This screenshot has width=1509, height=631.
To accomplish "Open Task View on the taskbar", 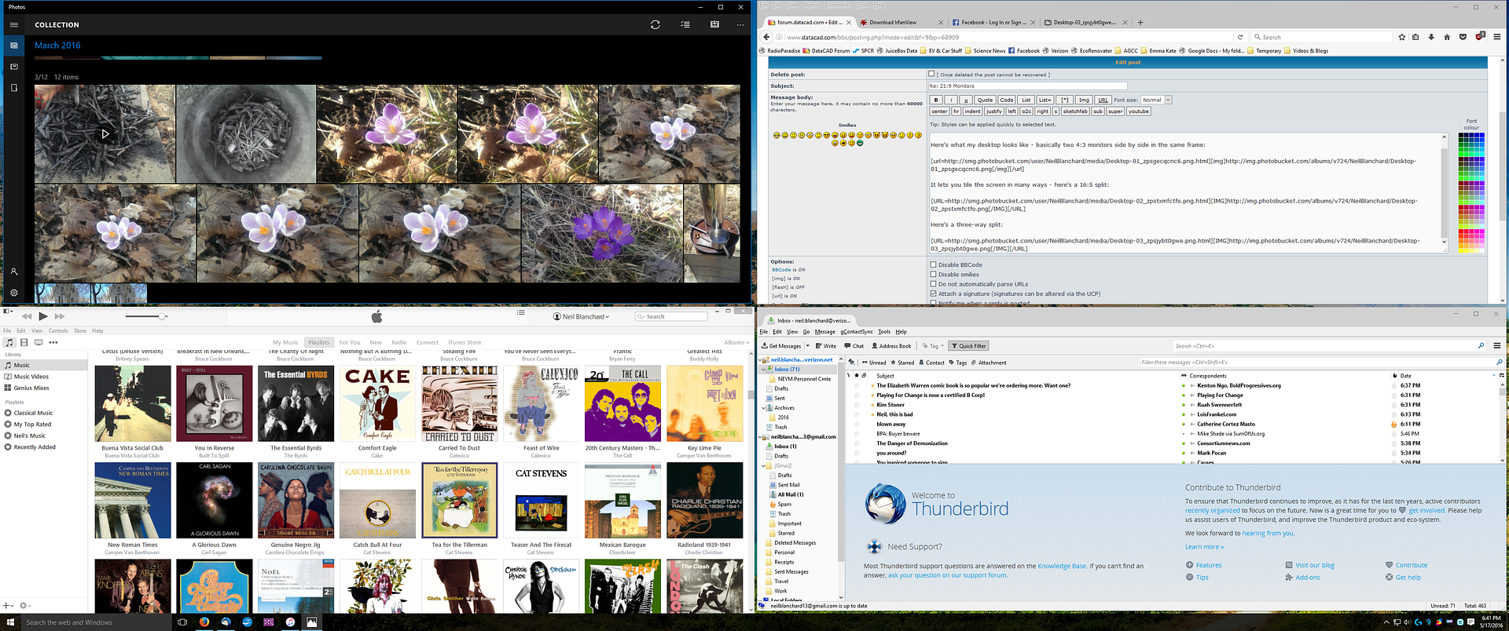I will click(182, 622).
